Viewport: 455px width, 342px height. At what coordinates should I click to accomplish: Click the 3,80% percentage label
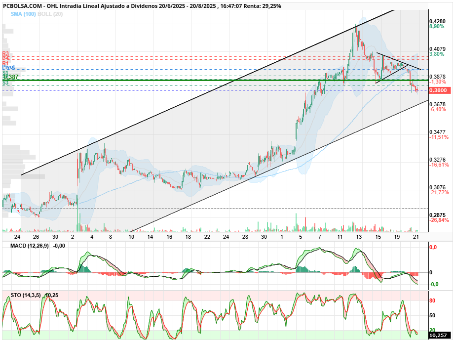coord(437,54)
